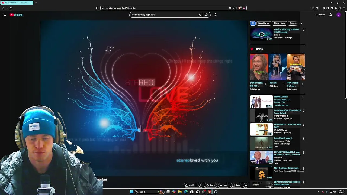Open Brave VPN shield icon
The width and height of the screenshot is (347, 195).
(x=340, y=8)
